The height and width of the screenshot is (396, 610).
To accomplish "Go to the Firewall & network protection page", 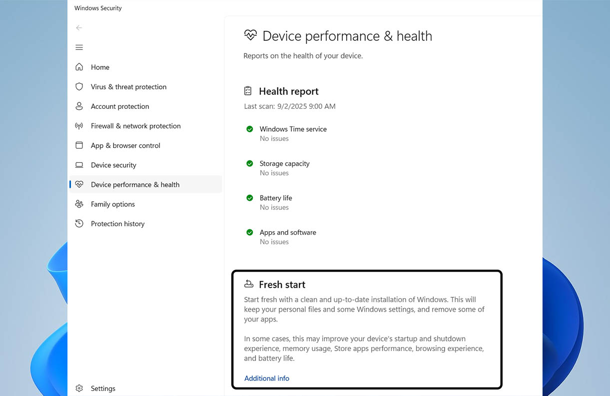I will point(135,126).
